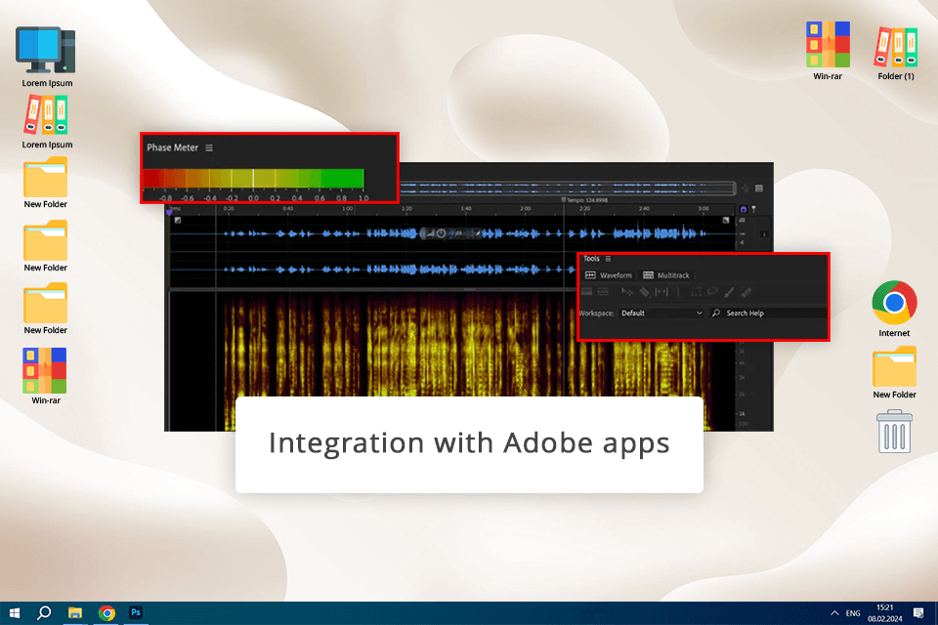
Task: Toggle channel 1 button beside the dB scale
Action: tap(764, 233)
